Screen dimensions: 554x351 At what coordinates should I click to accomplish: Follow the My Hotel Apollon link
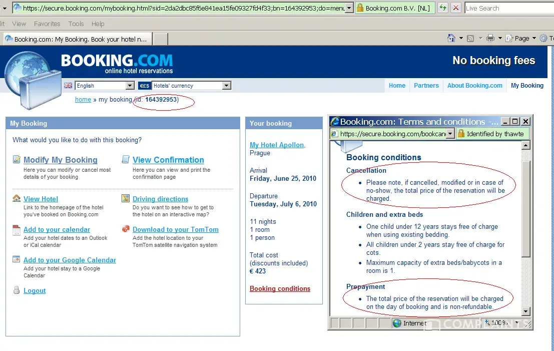(x=277, y=145)
